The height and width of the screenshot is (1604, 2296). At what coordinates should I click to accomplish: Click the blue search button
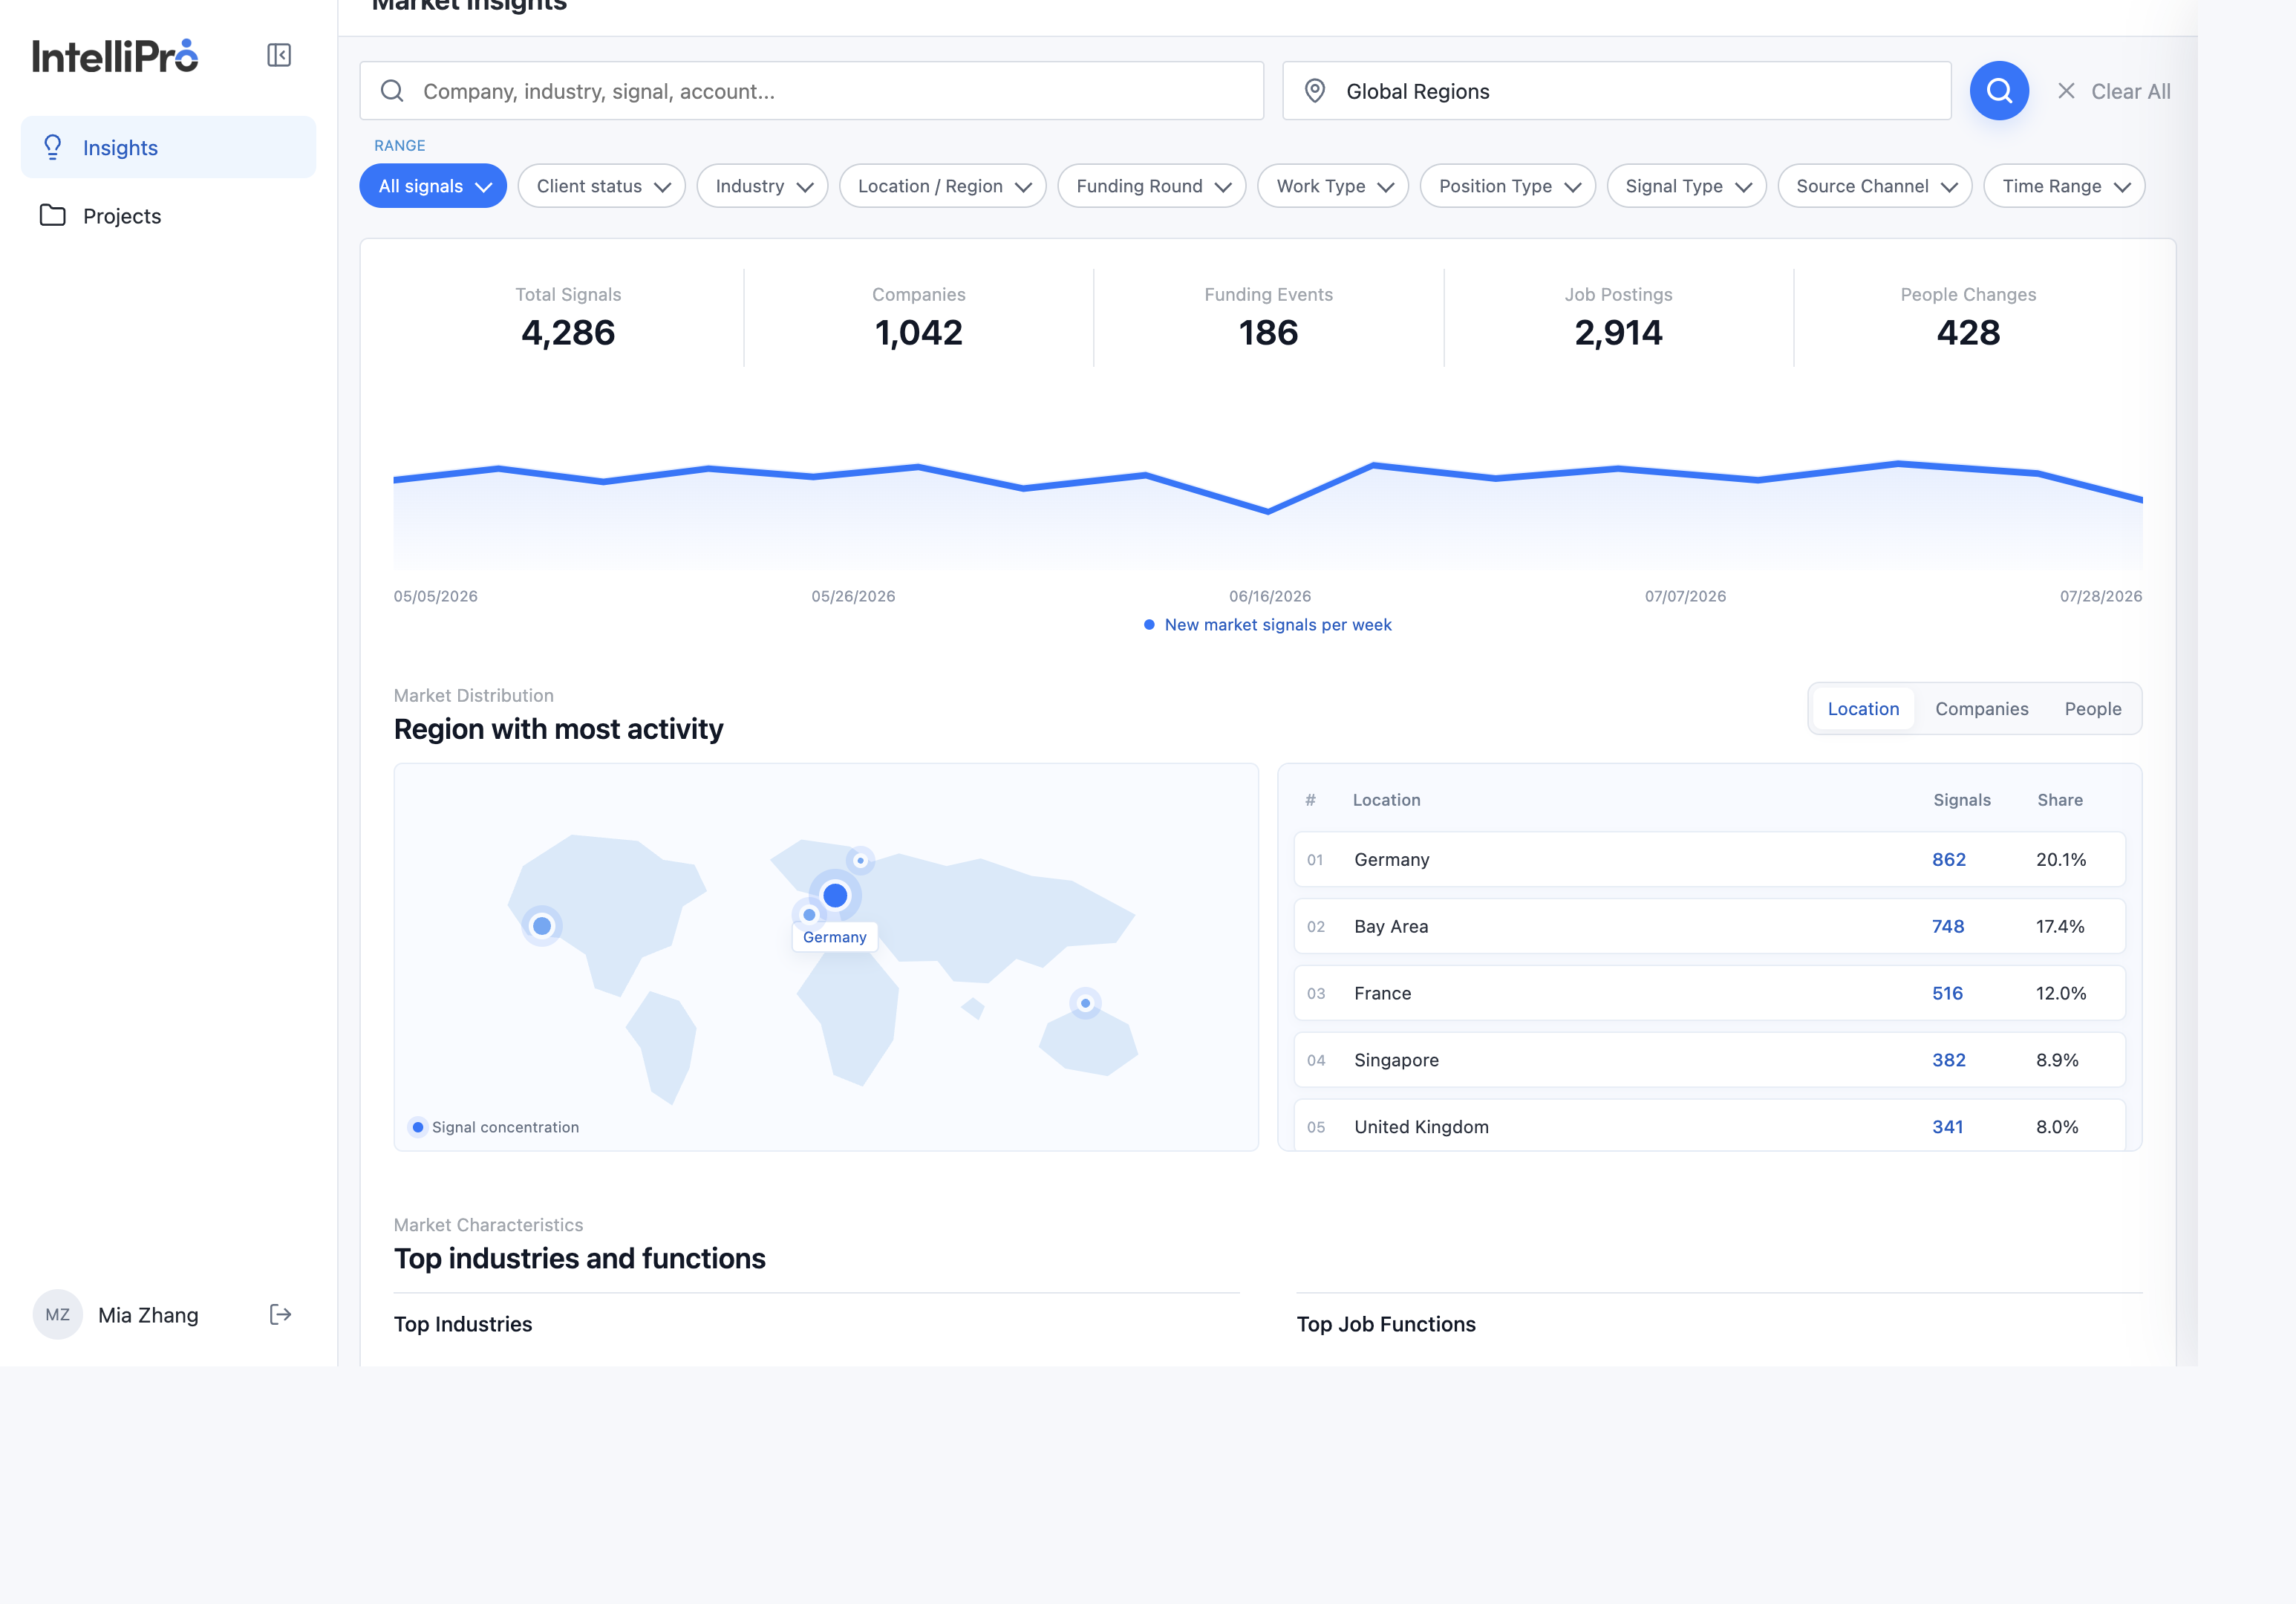(1999, 91)
